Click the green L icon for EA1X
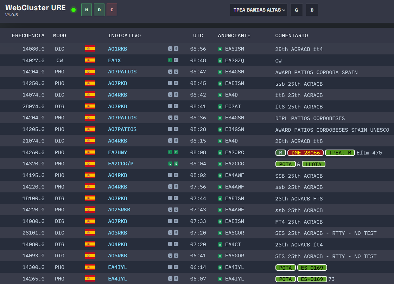394x284 pixels. point(170,60)
